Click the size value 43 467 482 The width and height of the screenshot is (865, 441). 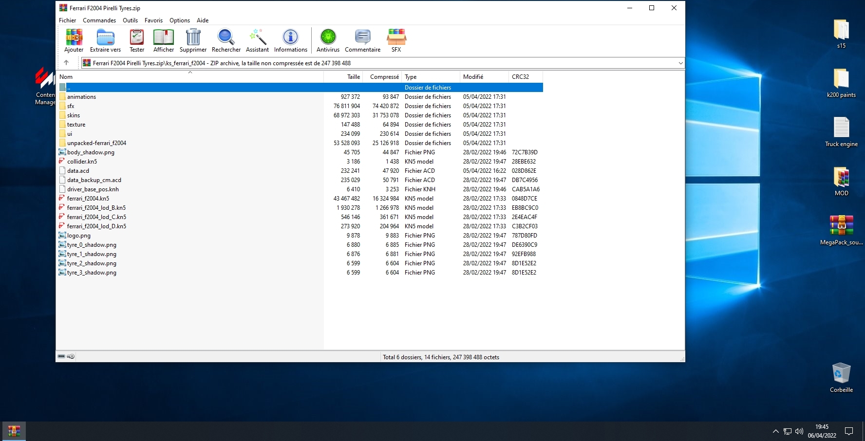coord(347,199)
